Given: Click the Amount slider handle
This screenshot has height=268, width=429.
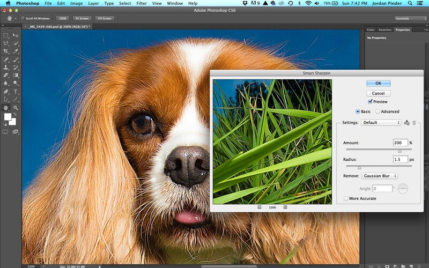Looking at the screenshot, I should click(400, 151).
